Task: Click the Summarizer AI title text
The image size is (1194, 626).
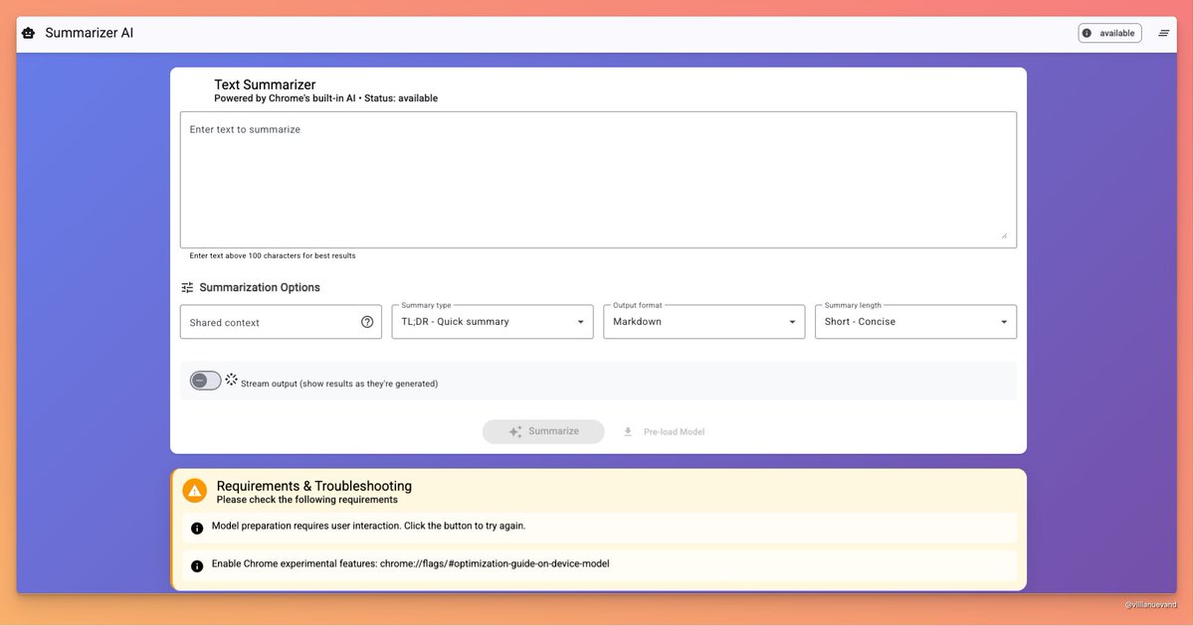Action: point(90,33)
